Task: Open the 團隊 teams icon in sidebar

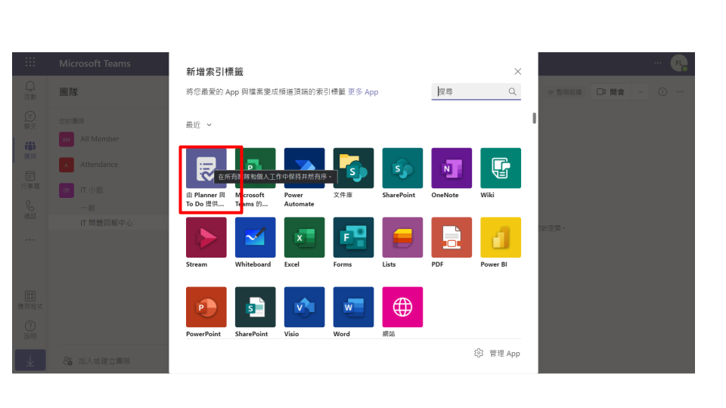Action: 30,150
